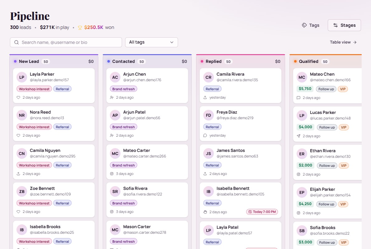Click the Instagram icon on Ethan Rivera card
Screen dimensions: 371x249
pyautogui.click(x=298, y=174)
